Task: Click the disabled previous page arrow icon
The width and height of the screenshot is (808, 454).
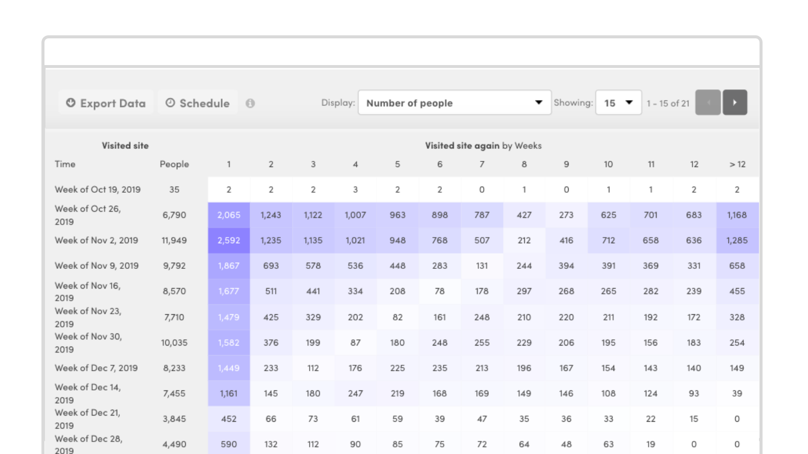Action: 708,102
